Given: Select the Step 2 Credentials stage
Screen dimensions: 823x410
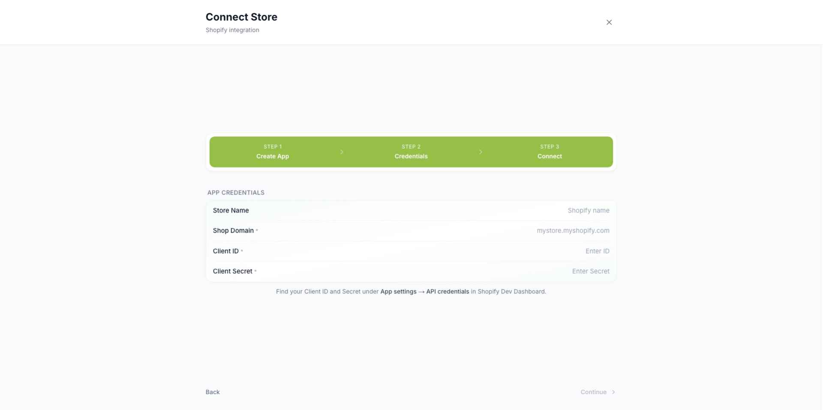Looking at the screenshot, I should [411, 152].
